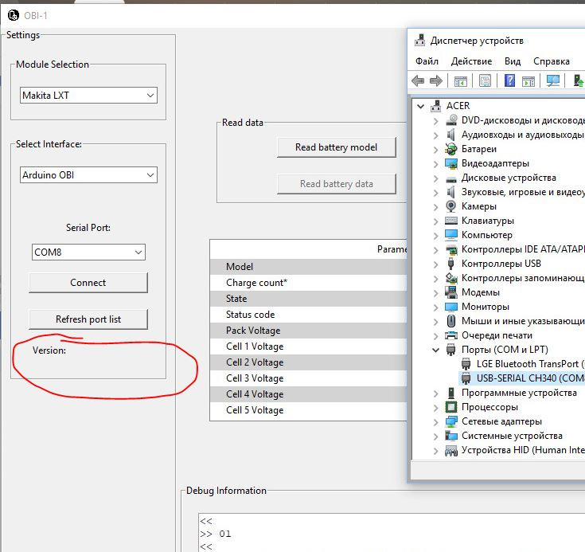Click the show/hide action pane icon

point(528,81)
